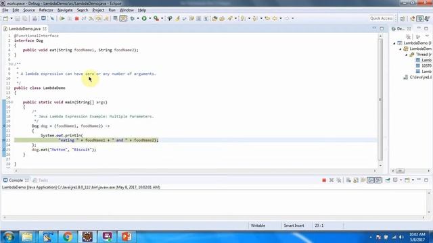The width and height of the screenshot is (433, 243).
Task: Click the Debug bug icon in toolbar
Action: [133, 18]
